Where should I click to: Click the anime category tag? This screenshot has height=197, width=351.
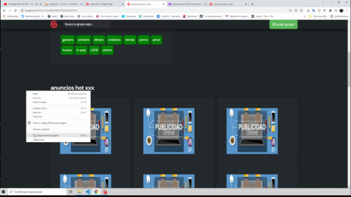coord(107,50)
